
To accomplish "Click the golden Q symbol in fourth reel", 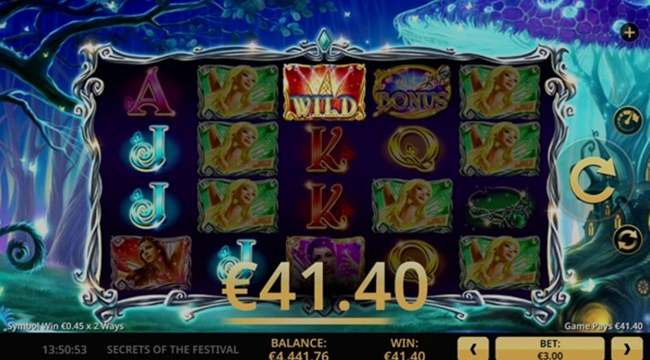I will (413, 149).
